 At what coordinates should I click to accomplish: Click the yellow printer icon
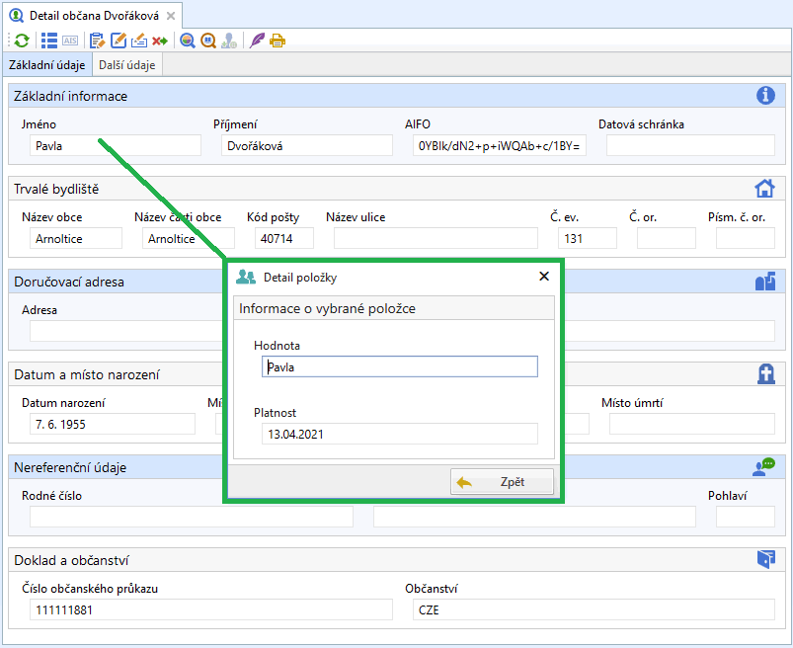click(x=278, y=40)
